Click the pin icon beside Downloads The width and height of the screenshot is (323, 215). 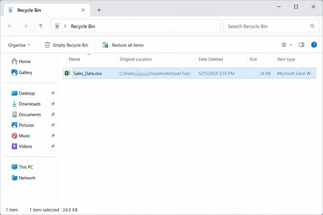53,104
